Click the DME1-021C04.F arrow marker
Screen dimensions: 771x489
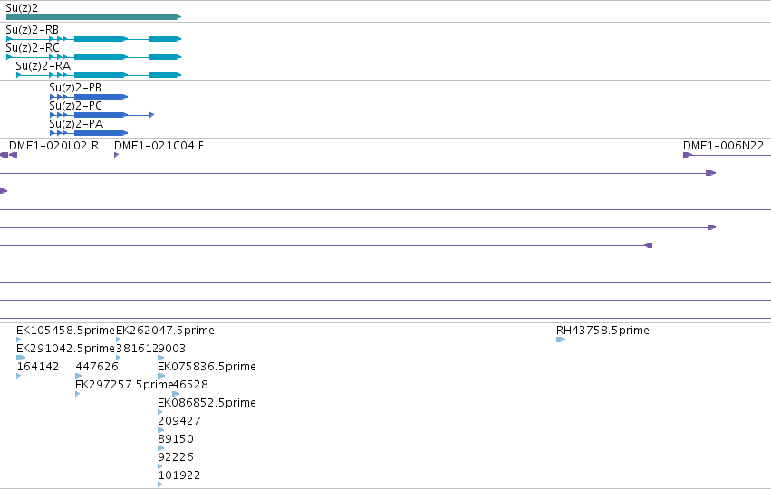click(x=117, y=155)
